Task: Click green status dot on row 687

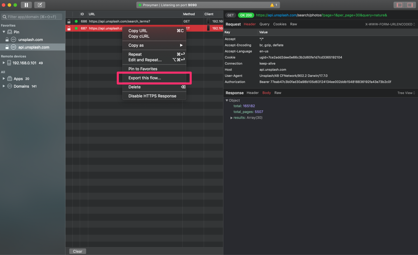Action: coord(76,28)
